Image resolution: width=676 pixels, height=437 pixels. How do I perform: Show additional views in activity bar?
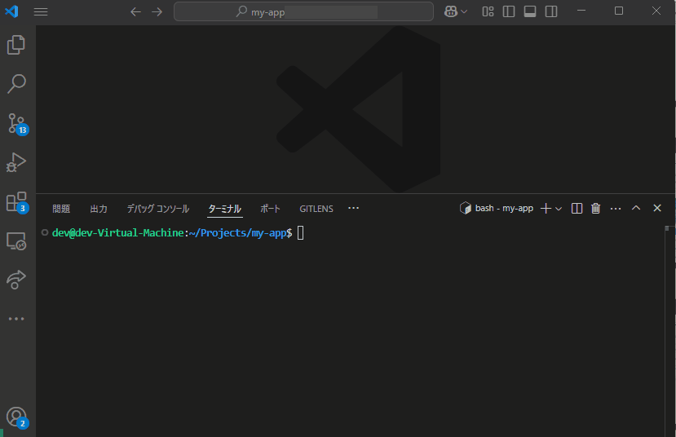point(16,319)
